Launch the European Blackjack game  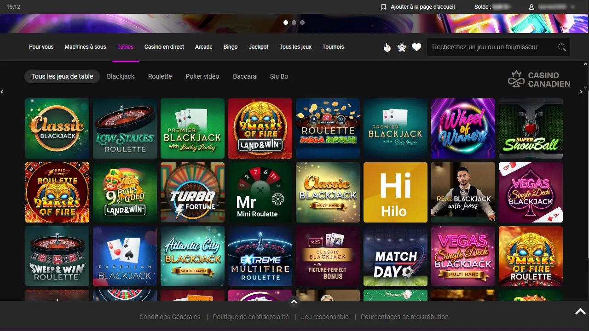pyautogui.click(x=125, y=256)
